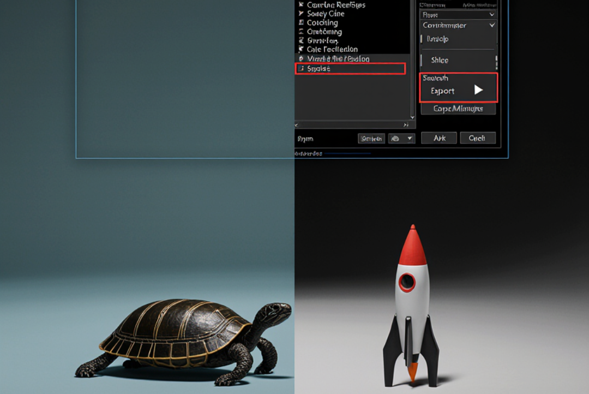Click the horizontal scrollbar below the list
589x394 pixels.
(354, 124)
